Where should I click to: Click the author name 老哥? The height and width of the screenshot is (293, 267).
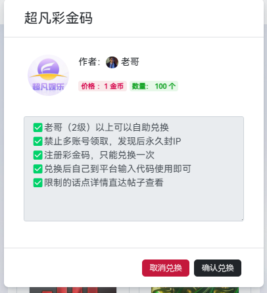[x=130, y=62]
